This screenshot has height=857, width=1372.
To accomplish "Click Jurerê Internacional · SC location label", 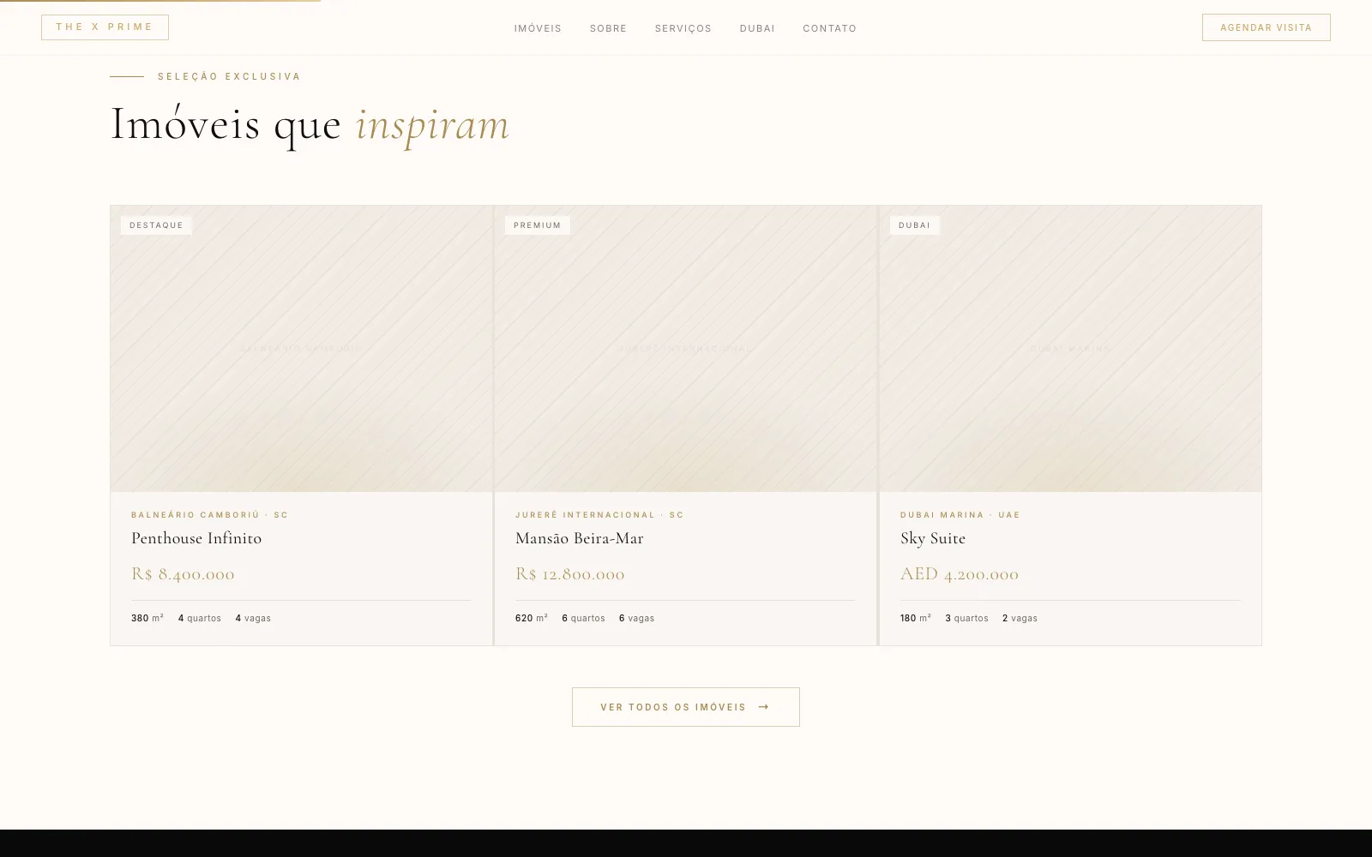I will coord(599,515).
